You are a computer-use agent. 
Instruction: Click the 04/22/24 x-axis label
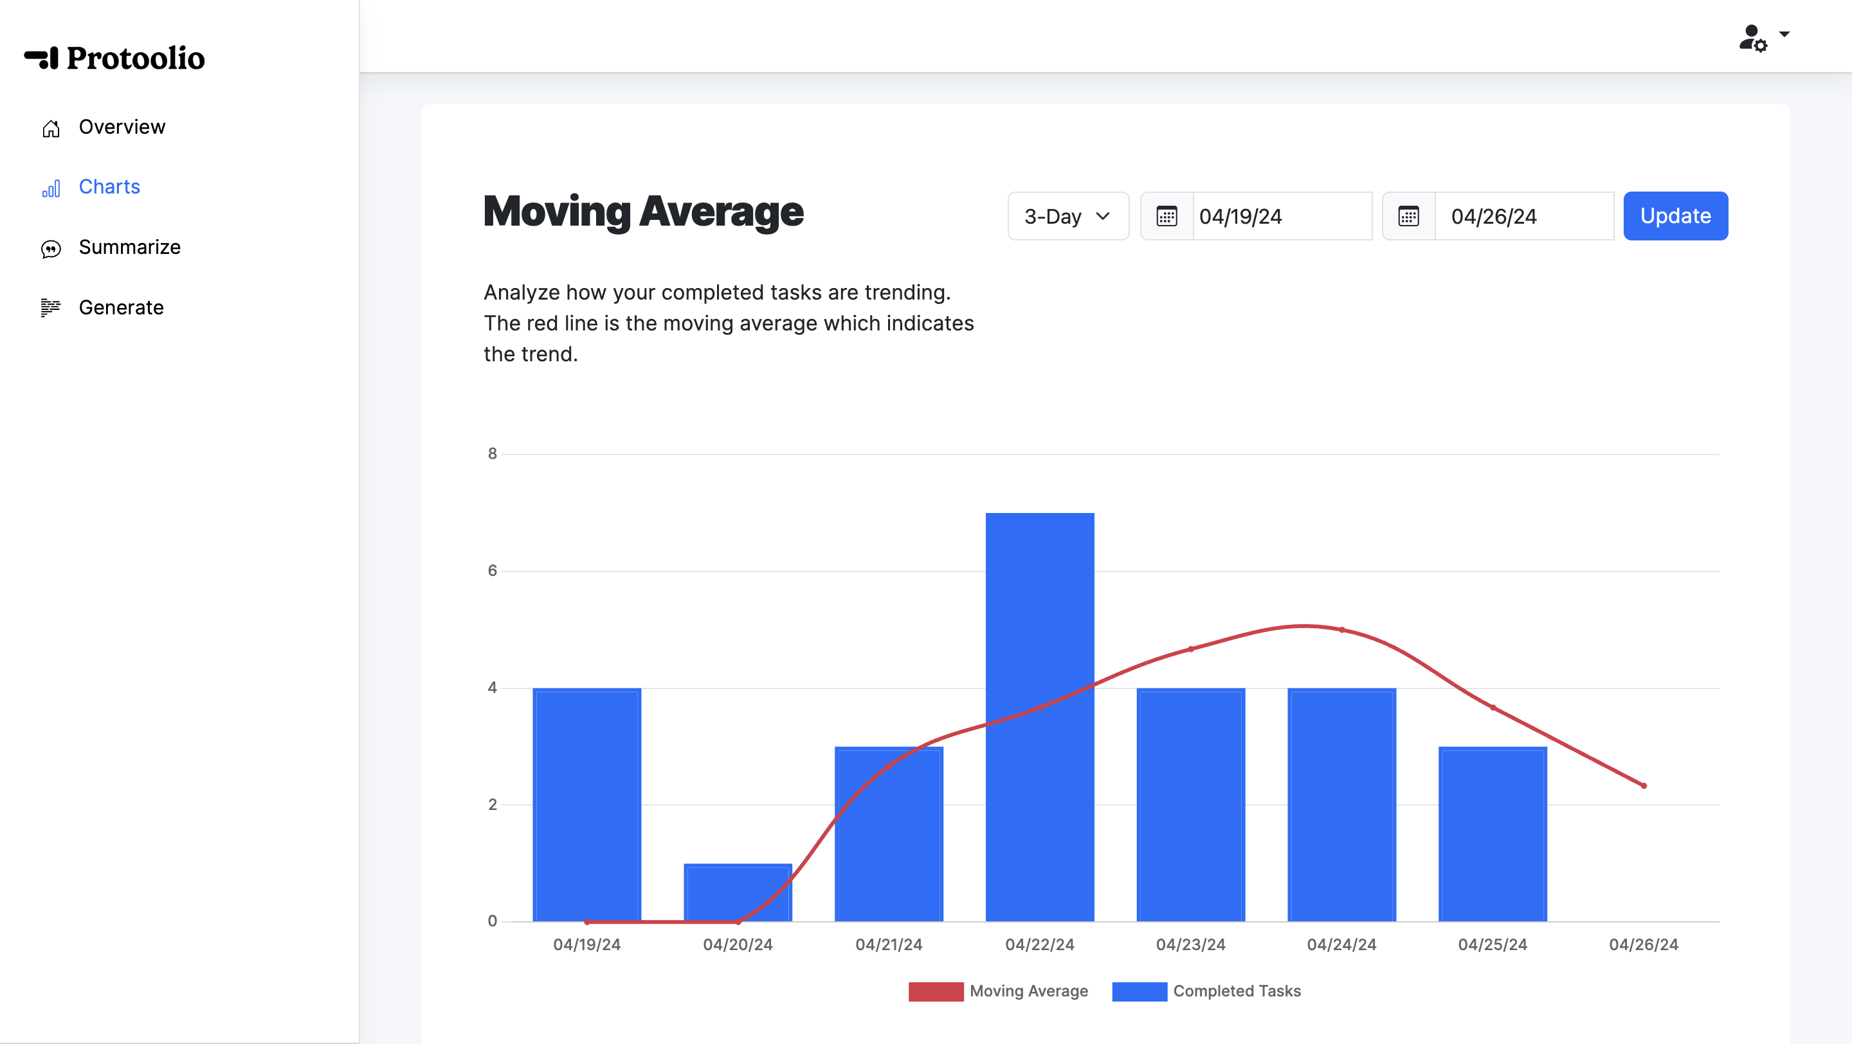coord(1040,945)
